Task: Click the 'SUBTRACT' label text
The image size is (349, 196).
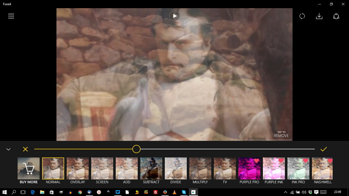Action: [151, 182]
